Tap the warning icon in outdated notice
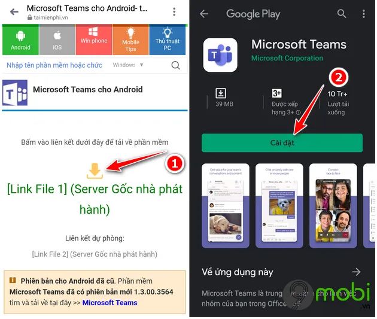Viewport: 377px width, 319px height. [x=13, y=280]
